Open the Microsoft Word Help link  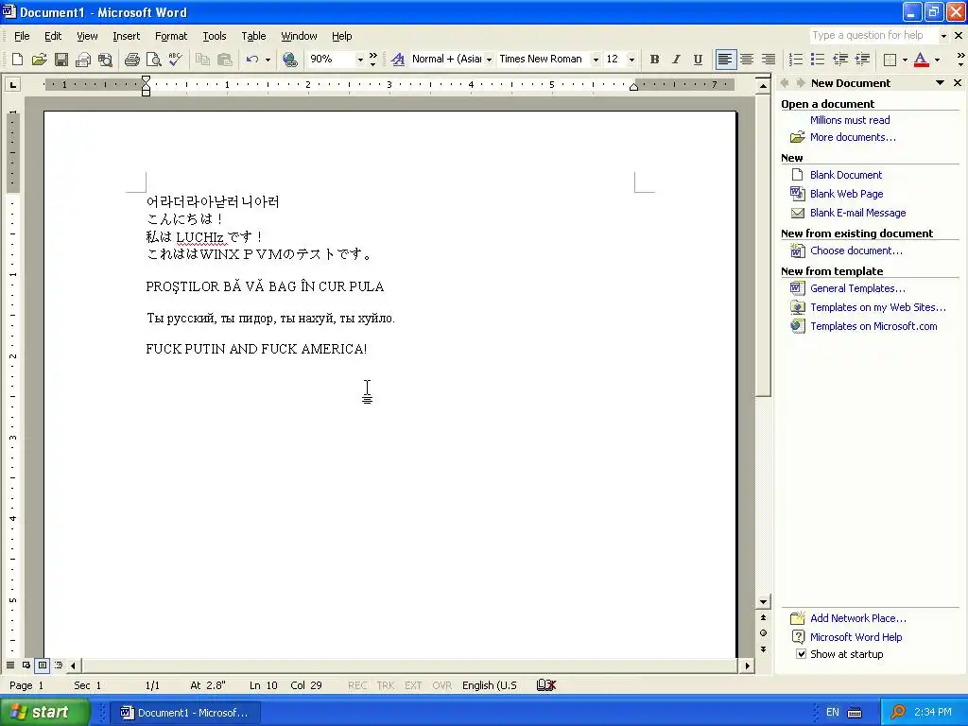point(856,637)
